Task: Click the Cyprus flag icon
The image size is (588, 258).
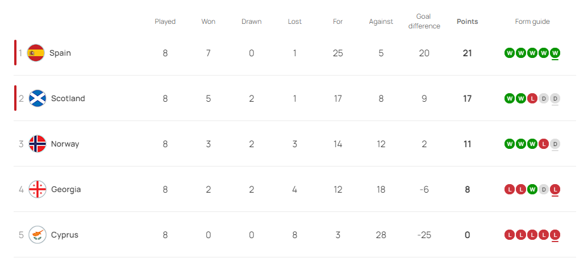Action: tap(37, 235)
